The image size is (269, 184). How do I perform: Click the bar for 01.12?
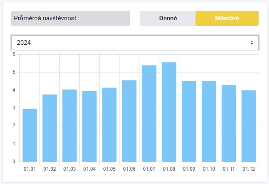[x=249, y=126]
